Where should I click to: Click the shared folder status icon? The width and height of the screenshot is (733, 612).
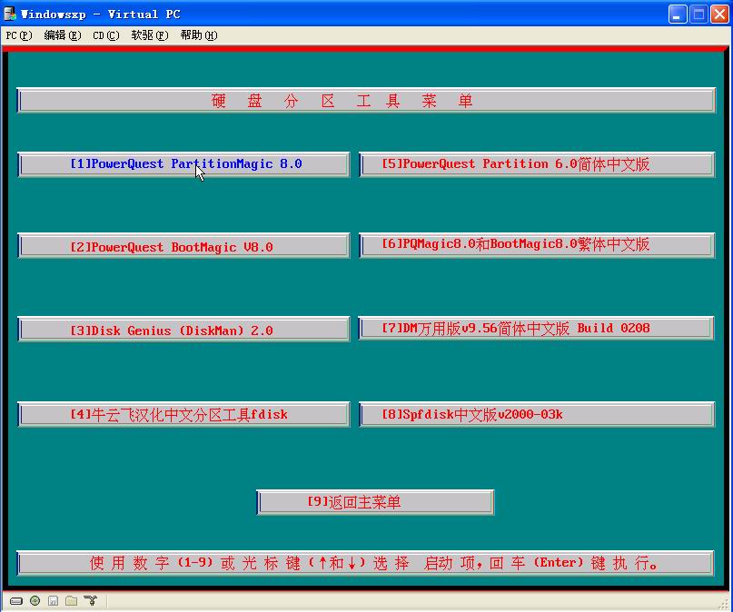(71, 601)
